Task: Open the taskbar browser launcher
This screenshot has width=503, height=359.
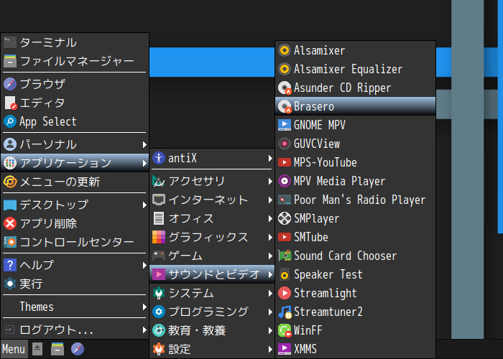Action: tap(78, 349)
